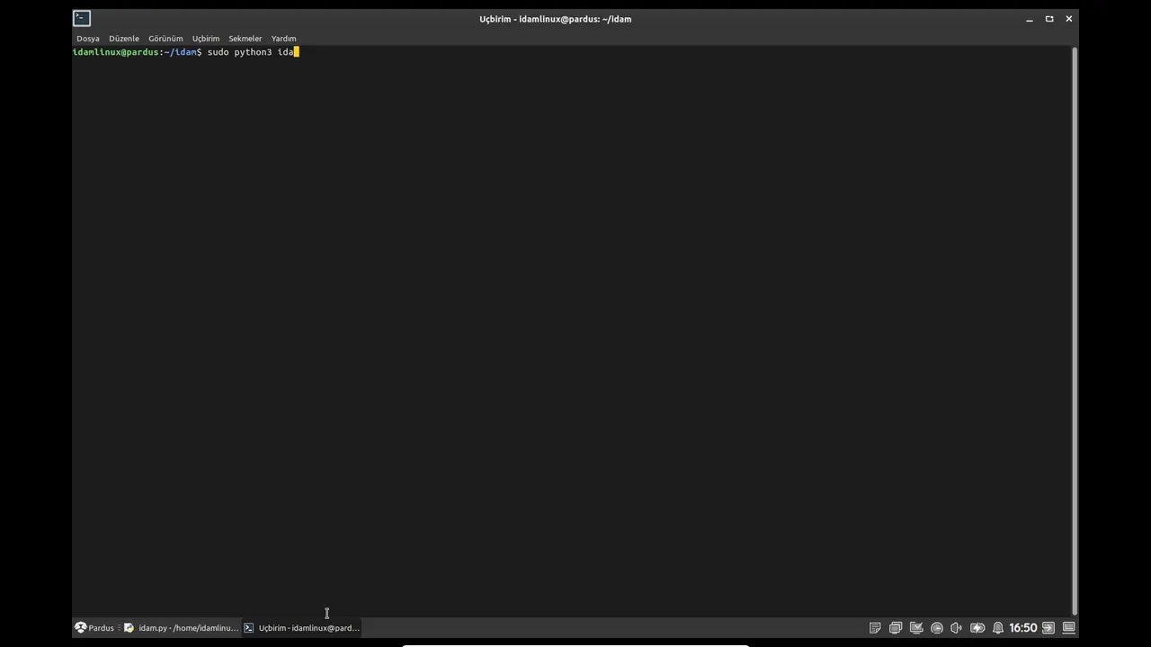Open the Görünüm menu
The width and height of the screenshot is (1151, 647).
pos(165,39)
